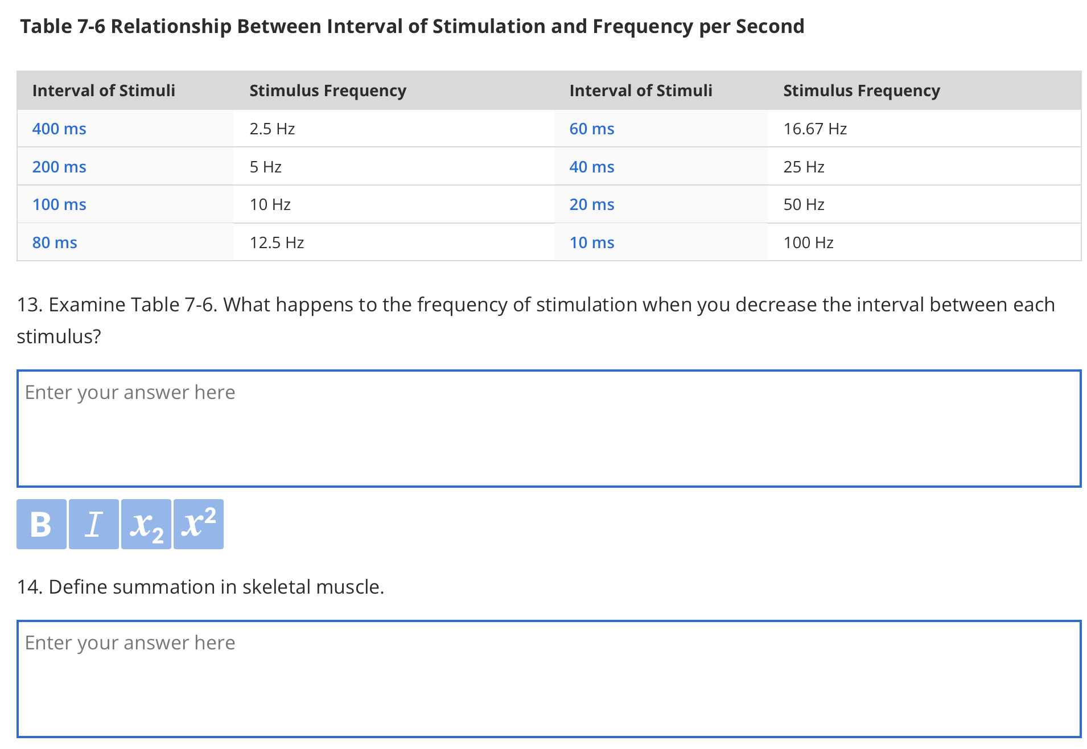Image resolution: width=1087 pixels, height=749 pixels.
Task: Select the first Interval of Stimuli header
Action: click(104, 90)
